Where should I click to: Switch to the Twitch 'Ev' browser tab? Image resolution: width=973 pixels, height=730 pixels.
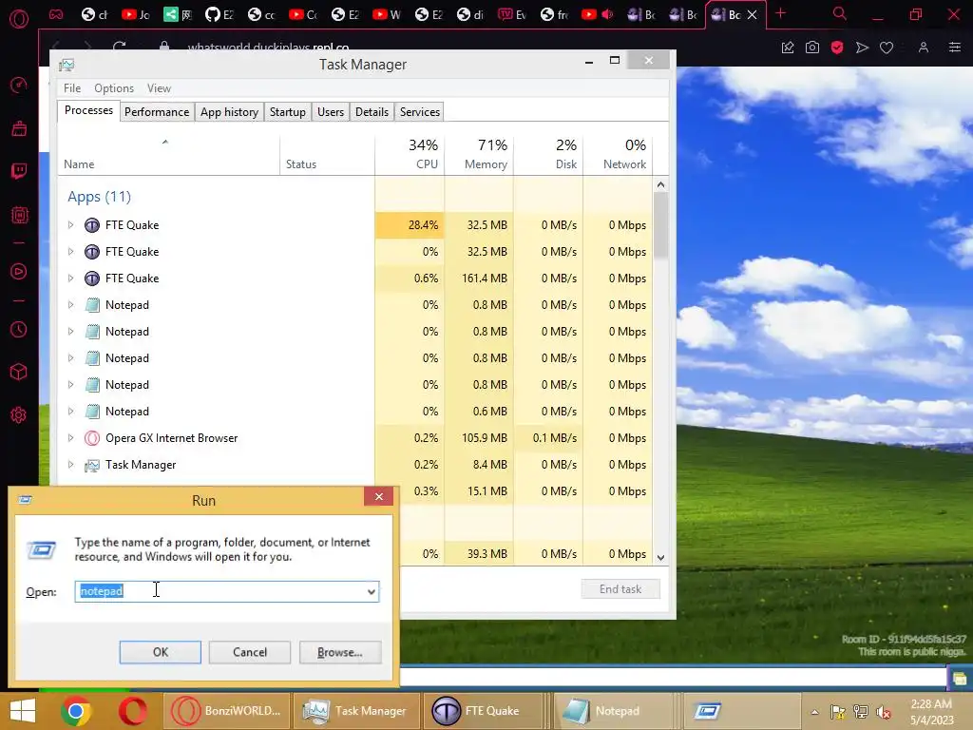[x=512, y=14]
